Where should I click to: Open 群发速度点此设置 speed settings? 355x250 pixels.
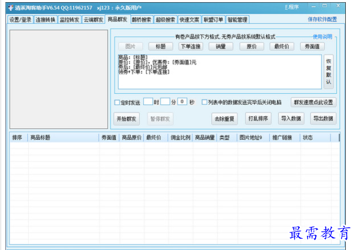tap(313, 102)
